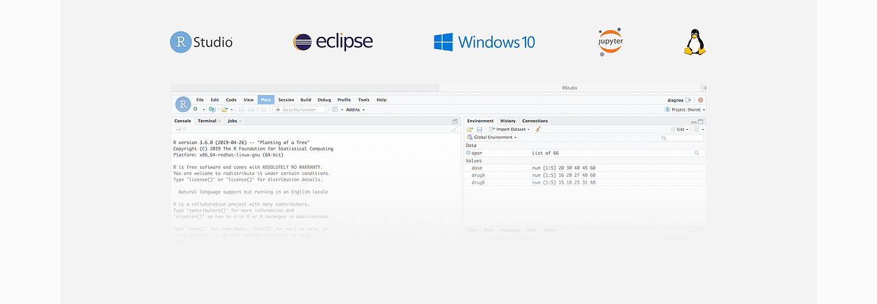Create a new file with green plus icon
The image size is (877, 304).
[195, 109]
